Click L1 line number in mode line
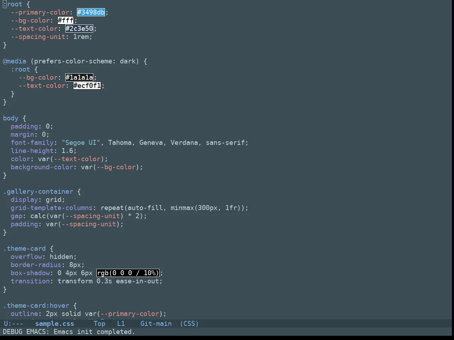The width and height of the screenshot is (454, 340). point(121,324)
